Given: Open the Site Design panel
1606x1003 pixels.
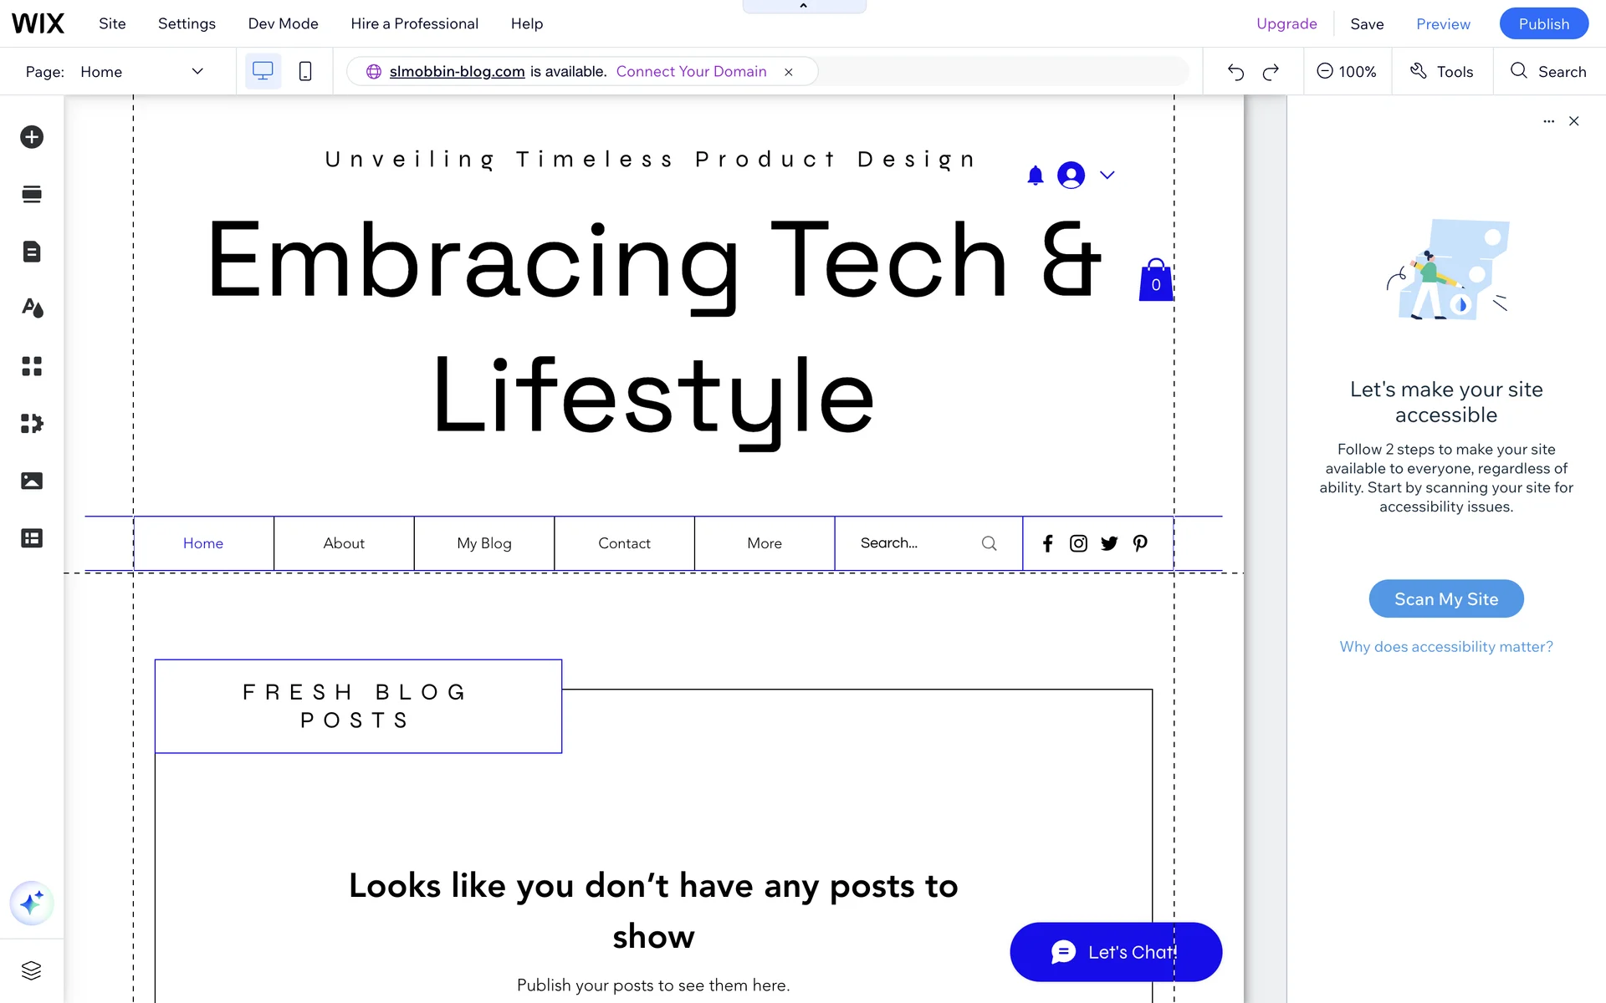Looking at the screenshot, I should 32,308.
